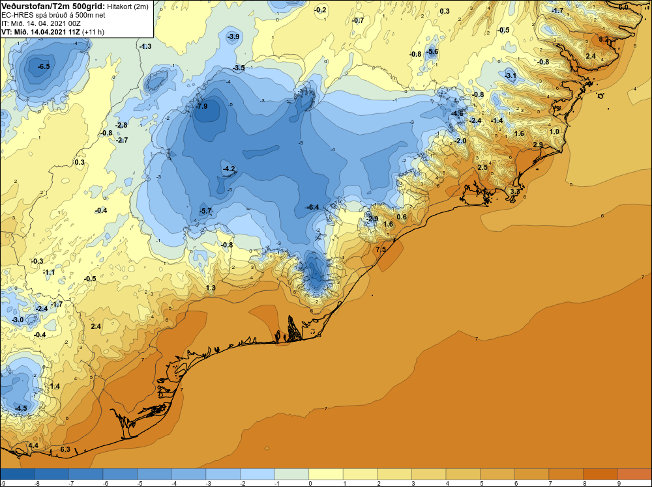This screenshot has height=487, width=652.
Task: Click the temperature label -3.9
Action: (x=233, y=36)
